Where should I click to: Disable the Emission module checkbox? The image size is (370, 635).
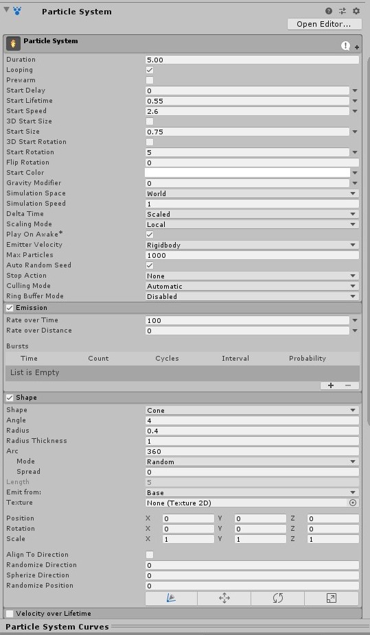[x=10, y=308]
